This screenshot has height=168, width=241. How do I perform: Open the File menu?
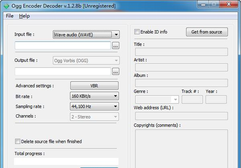click(x=10, y=16)
